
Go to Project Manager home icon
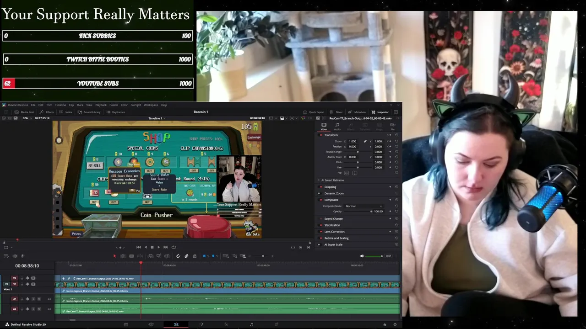click(385, 324)
